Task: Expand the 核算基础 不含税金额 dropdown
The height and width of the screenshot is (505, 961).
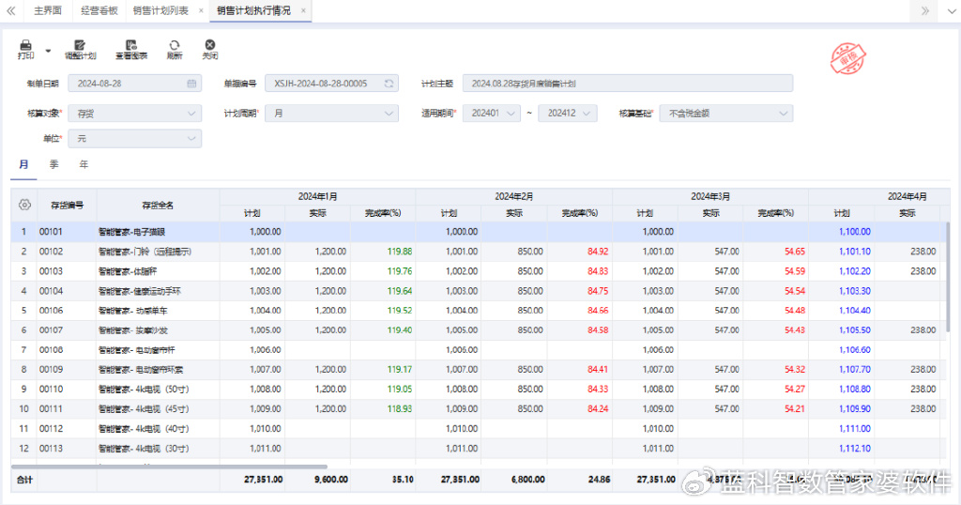Action: pos(726,114)
